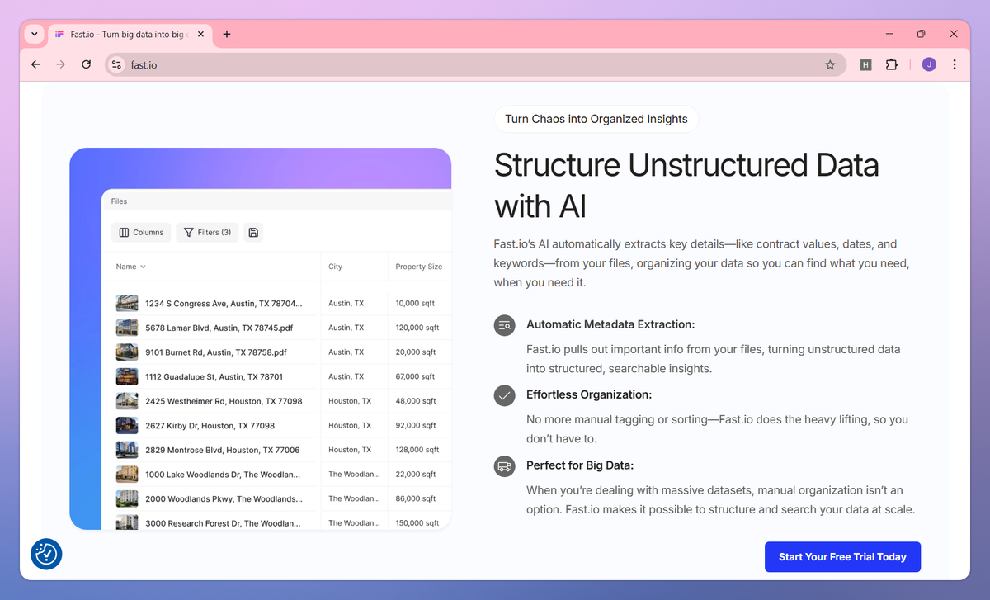Open the Chrome three-dot menu
990x600 pixels.
955,64
